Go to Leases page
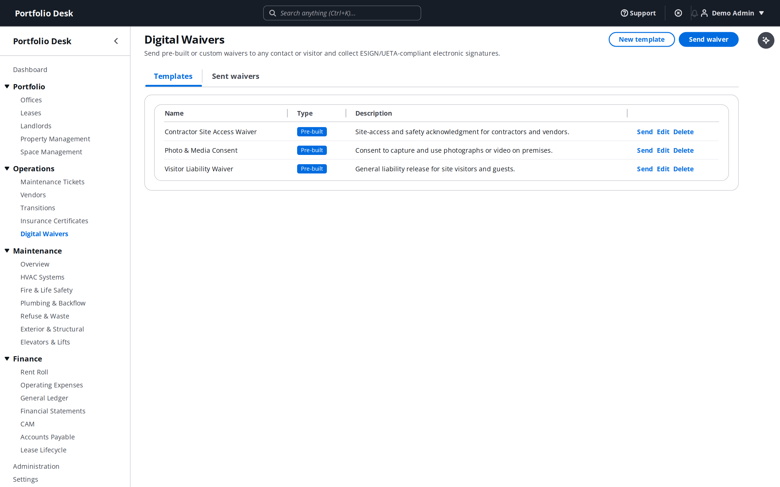This screenshot has height=487, width=780. pos(31,113)
